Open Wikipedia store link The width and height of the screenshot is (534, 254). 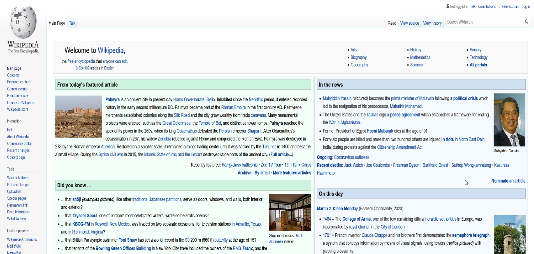point(18,109)
